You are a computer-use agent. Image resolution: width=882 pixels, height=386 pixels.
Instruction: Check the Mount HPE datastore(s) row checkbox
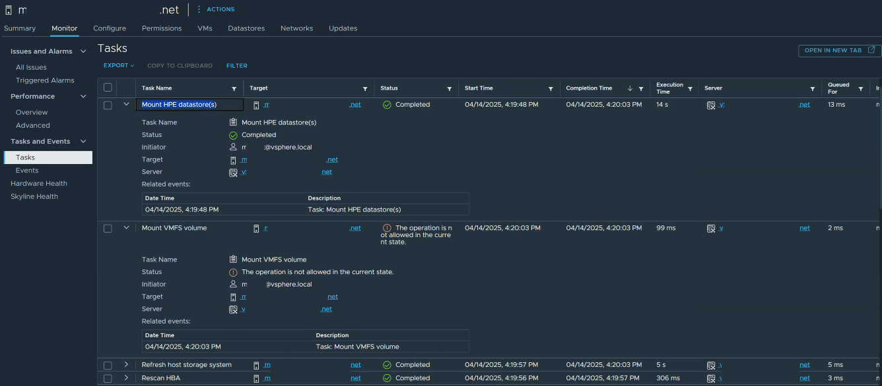pyautogui.click(x=108, y=105)
